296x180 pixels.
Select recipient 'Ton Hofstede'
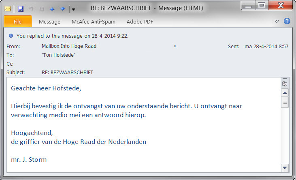[x=58, y=55]
